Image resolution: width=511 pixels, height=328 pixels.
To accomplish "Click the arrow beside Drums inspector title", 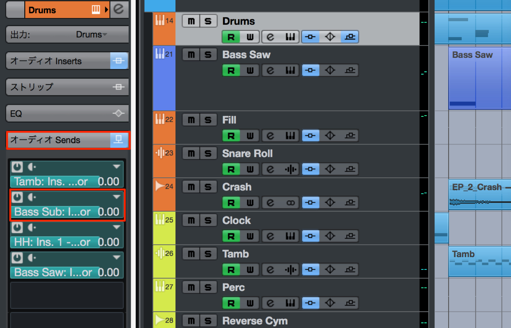I will tap(106, 10).
